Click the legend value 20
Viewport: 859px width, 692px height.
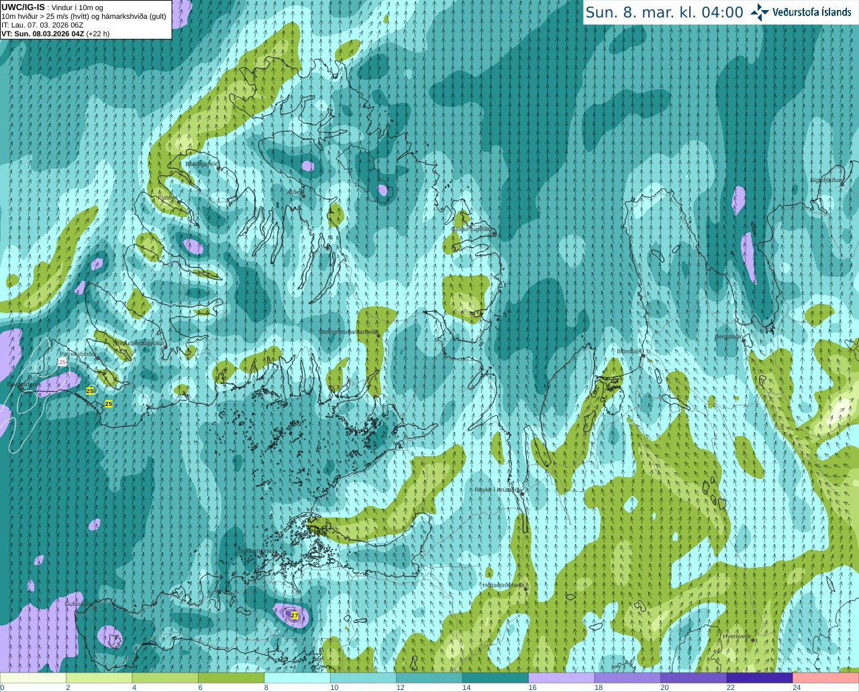tap(664, 687)
